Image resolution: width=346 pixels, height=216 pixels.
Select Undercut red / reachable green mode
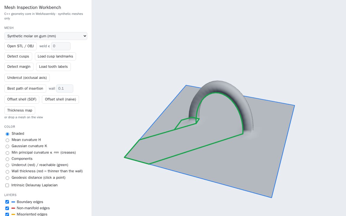7,165
